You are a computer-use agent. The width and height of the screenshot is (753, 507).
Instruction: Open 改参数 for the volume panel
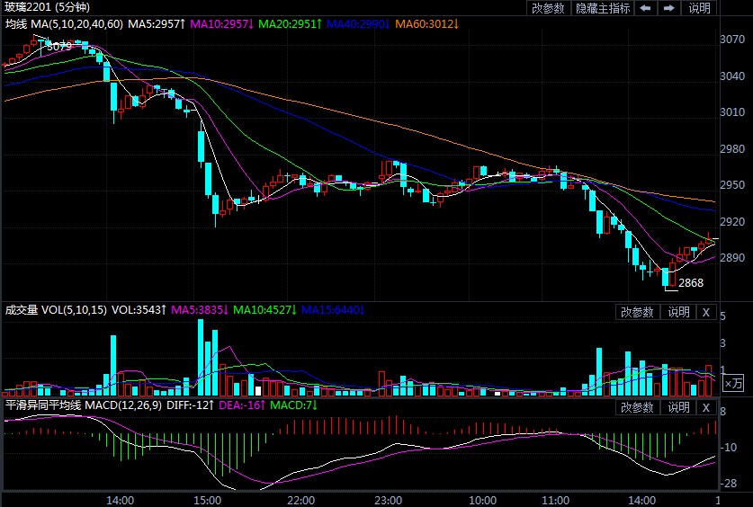point(637,312)
